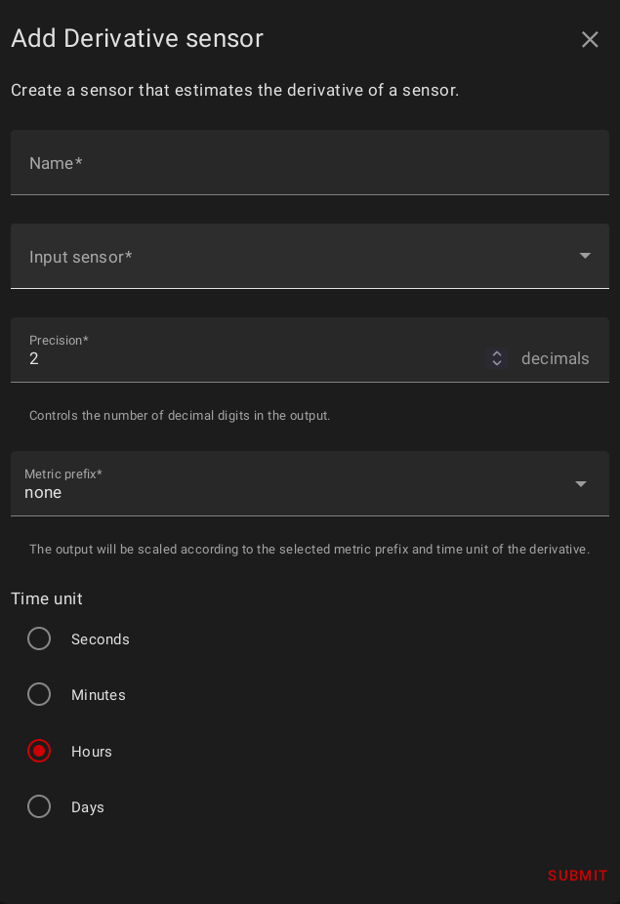The image size is (620, 904).
Task: Click the decimals label next to Precision
Action: [x=556, y=358]
